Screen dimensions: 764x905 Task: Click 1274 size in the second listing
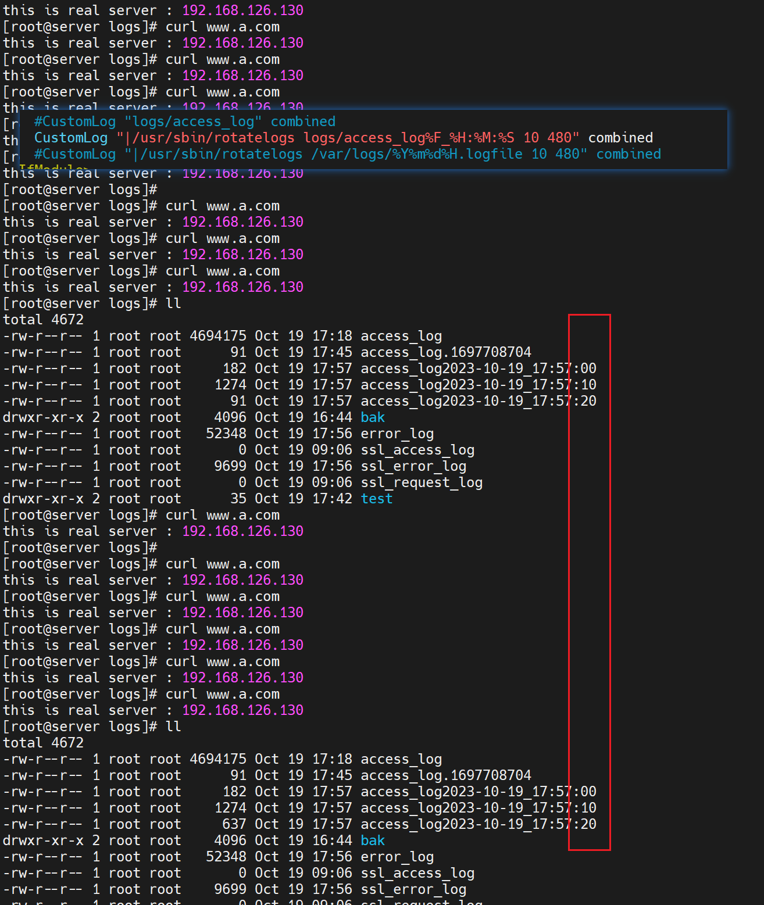(230, 808)
